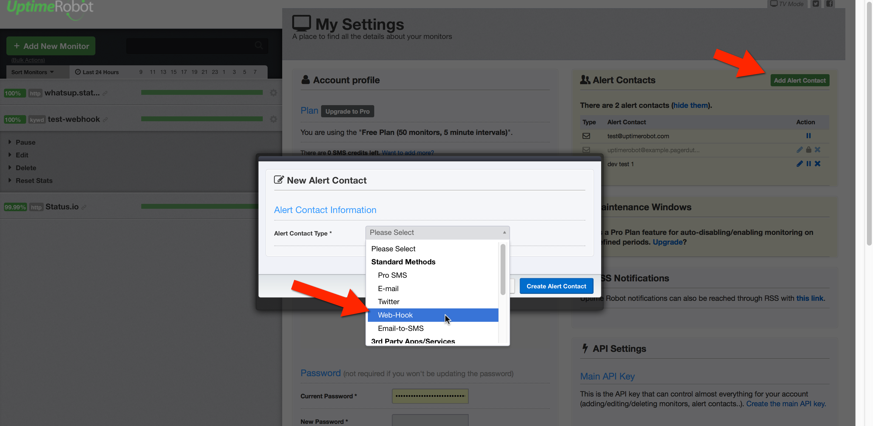This screenshot has height=426, width=873.
Task: Click Create Alert Contact button
Action: [x=556, y=286]
